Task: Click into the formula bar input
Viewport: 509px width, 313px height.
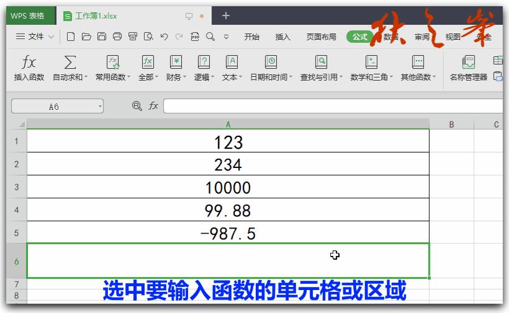Action: 333,106
